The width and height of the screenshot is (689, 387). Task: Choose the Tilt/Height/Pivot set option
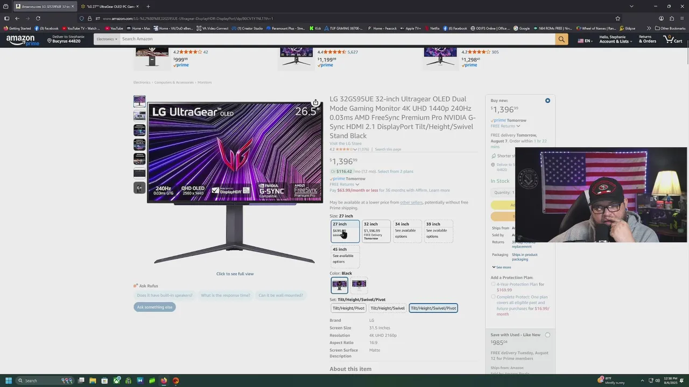pos(348,308)
